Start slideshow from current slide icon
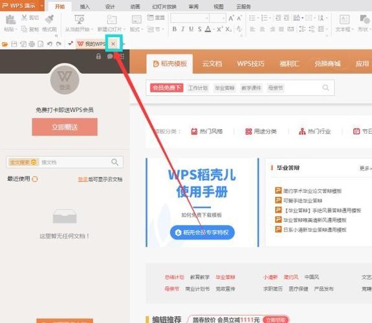Screen dimensions: 372x323 79,19
